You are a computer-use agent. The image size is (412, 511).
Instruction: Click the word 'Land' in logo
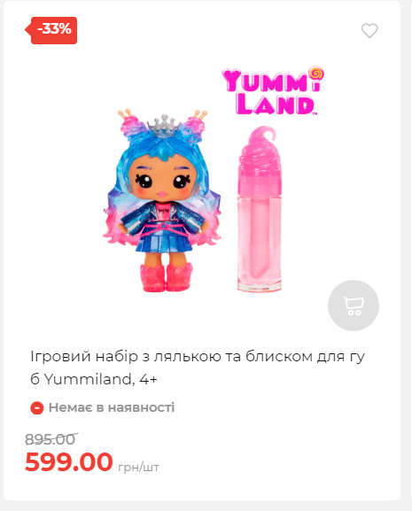276,104
